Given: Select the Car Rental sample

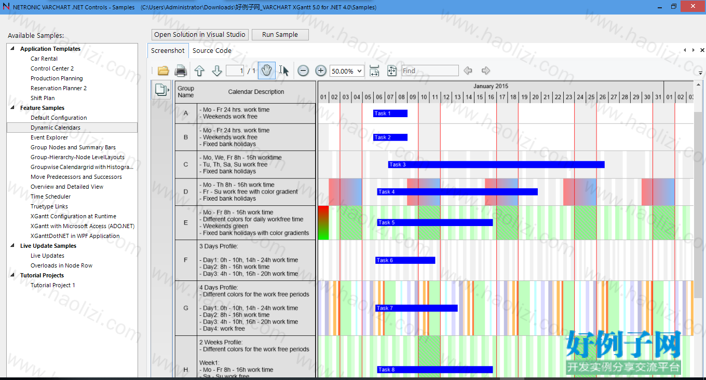Looking at the screenshot, I should pyautogui.click(x=44, y=59).
